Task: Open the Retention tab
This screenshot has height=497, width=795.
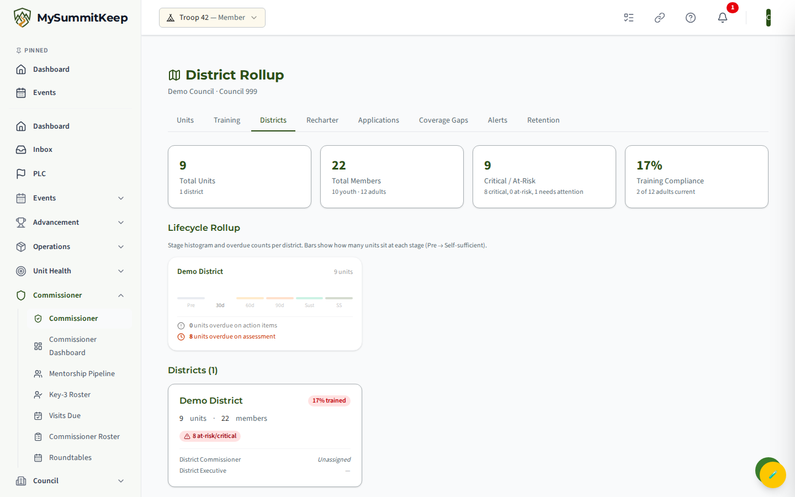Action: tap(543, 120)
